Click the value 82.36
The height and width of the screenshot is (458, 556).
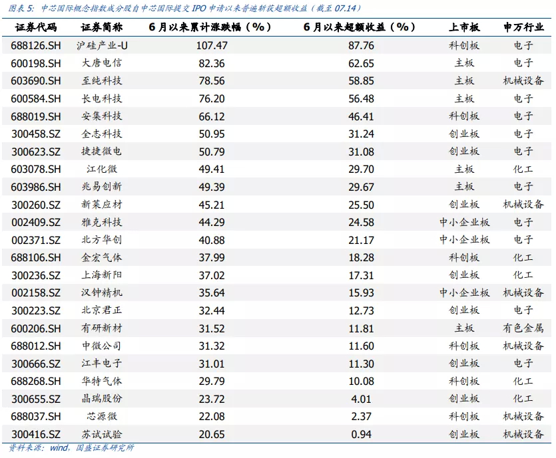pyautogui.click(x=212, y=63)
